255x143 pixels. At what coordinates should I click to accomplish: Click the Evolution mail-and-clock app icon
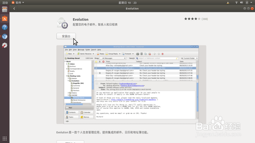pos(63,23)
